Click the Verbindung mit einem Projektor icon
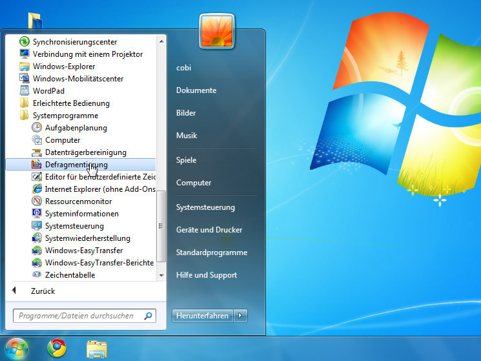The image size is (481, 361). pyautogui.click(x=25, y=54)
